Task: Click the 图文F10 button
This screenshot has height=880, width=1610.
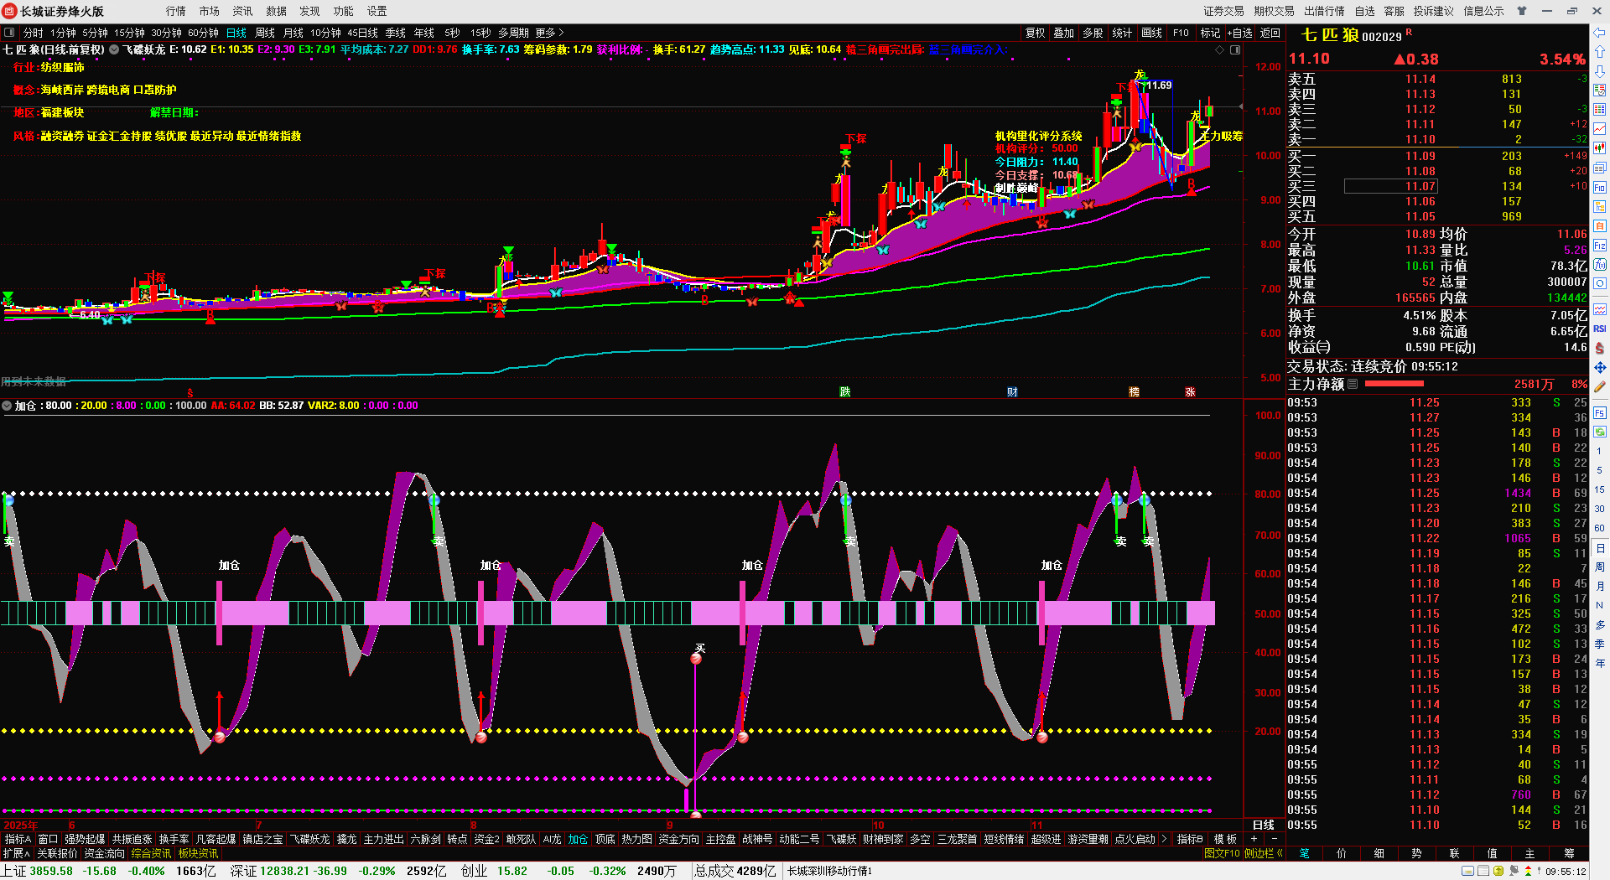Action: tap(1222, 853)
